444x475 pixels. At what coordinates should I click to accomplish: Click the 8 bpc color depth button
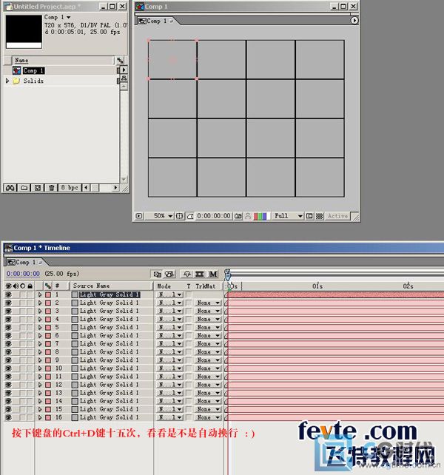(x=70, y=188)
